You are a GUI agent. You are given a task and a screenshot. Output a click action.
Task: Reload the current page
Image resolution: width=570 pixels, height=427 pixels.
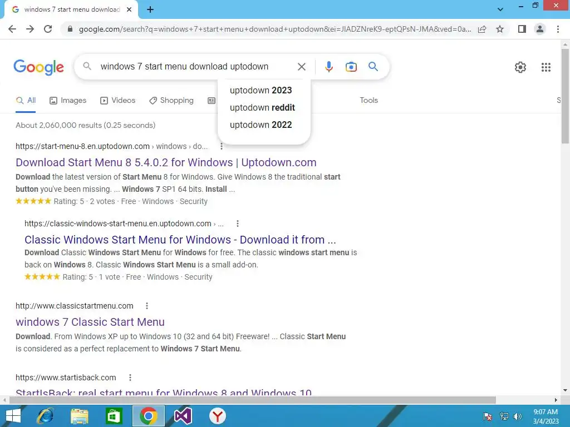point(48,29)
